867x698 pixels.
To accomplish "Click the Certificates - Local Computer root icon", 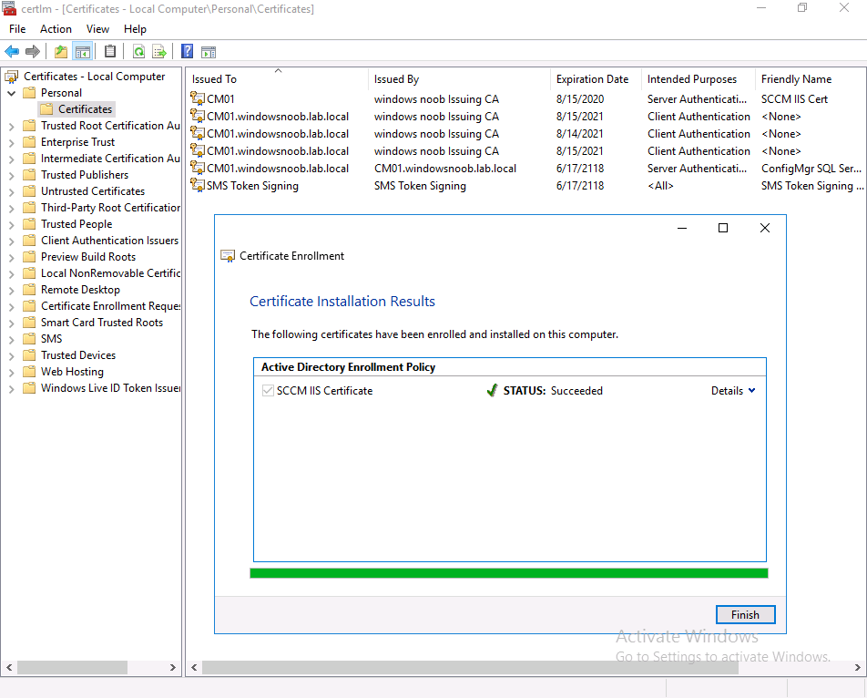I will (x=12, y=77).
